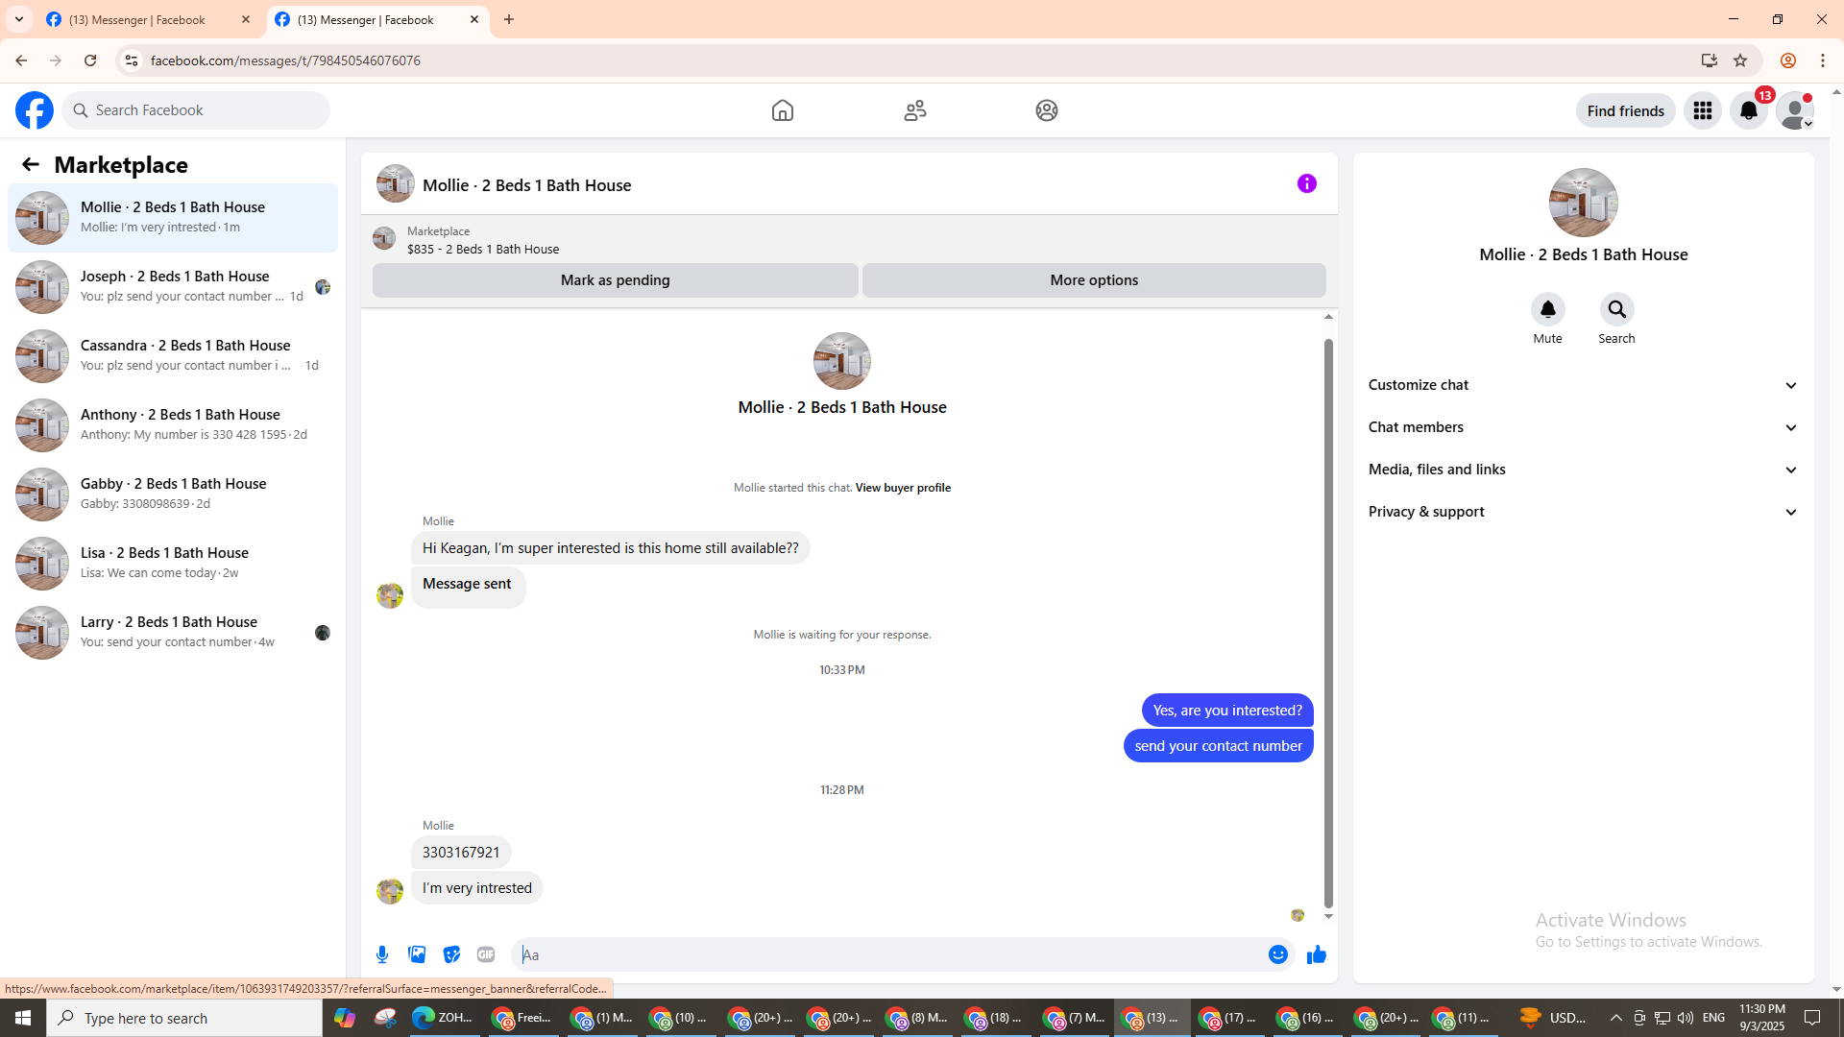Send a voice clip microphone icon

coord(382,954)
